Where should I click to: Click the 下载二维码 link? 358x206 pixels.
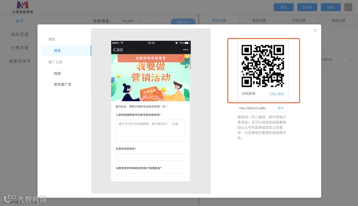276,94
